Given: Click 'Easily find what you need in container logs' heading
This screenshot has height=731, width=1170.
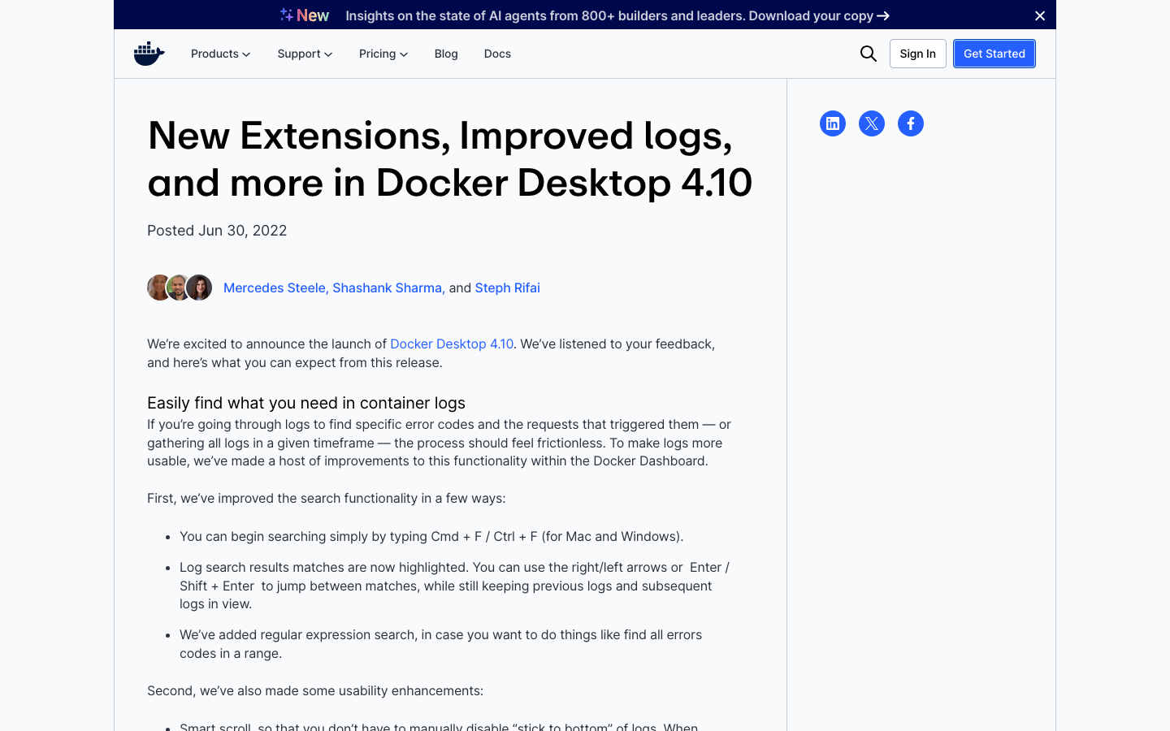Looking at the screenshot, I should [x=306, y=403].
